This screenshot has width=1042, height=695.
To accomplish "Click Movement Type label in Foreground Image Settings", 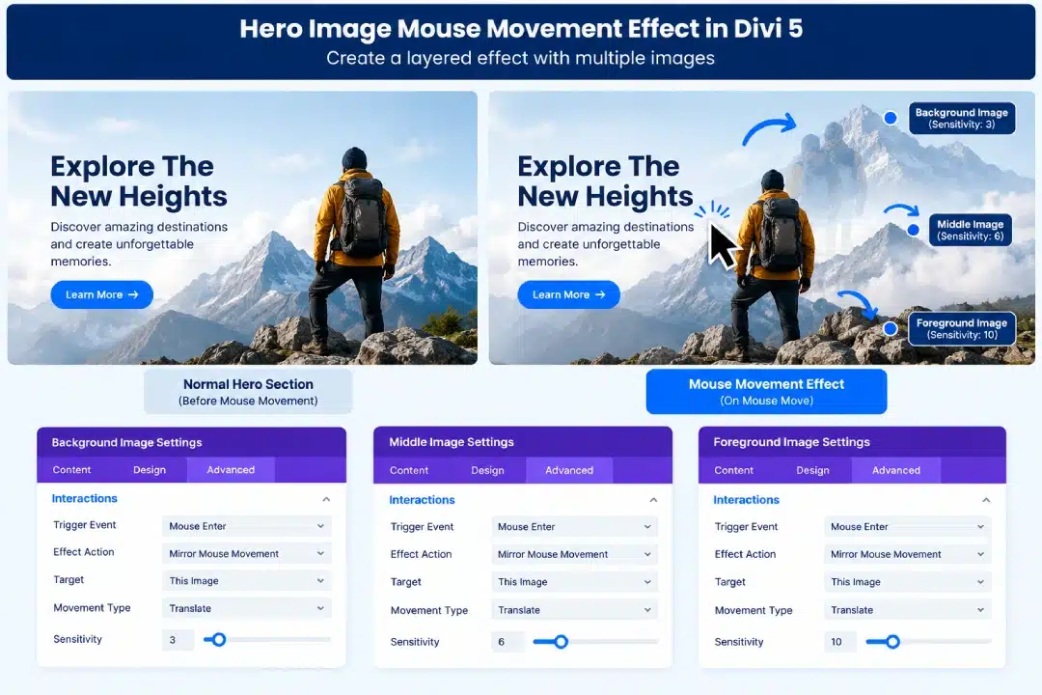I will click(x=754, y=610).
